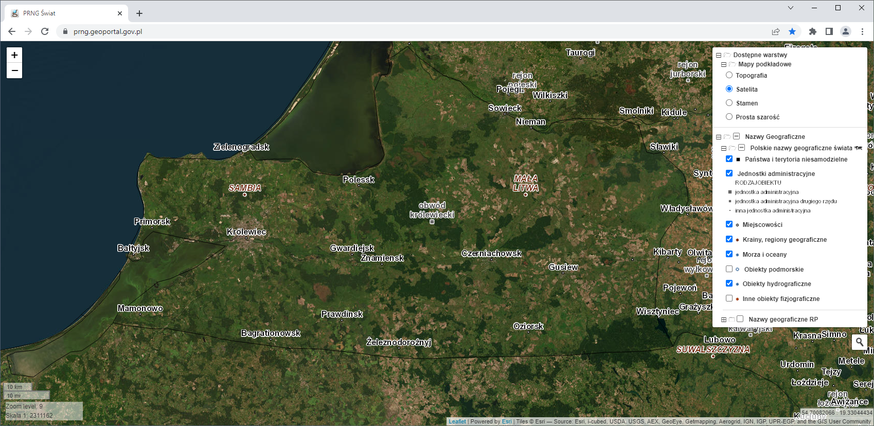Viewport: 874px width, 426px height.
Task: Zoom out of the map
Action: click(14, 70)
